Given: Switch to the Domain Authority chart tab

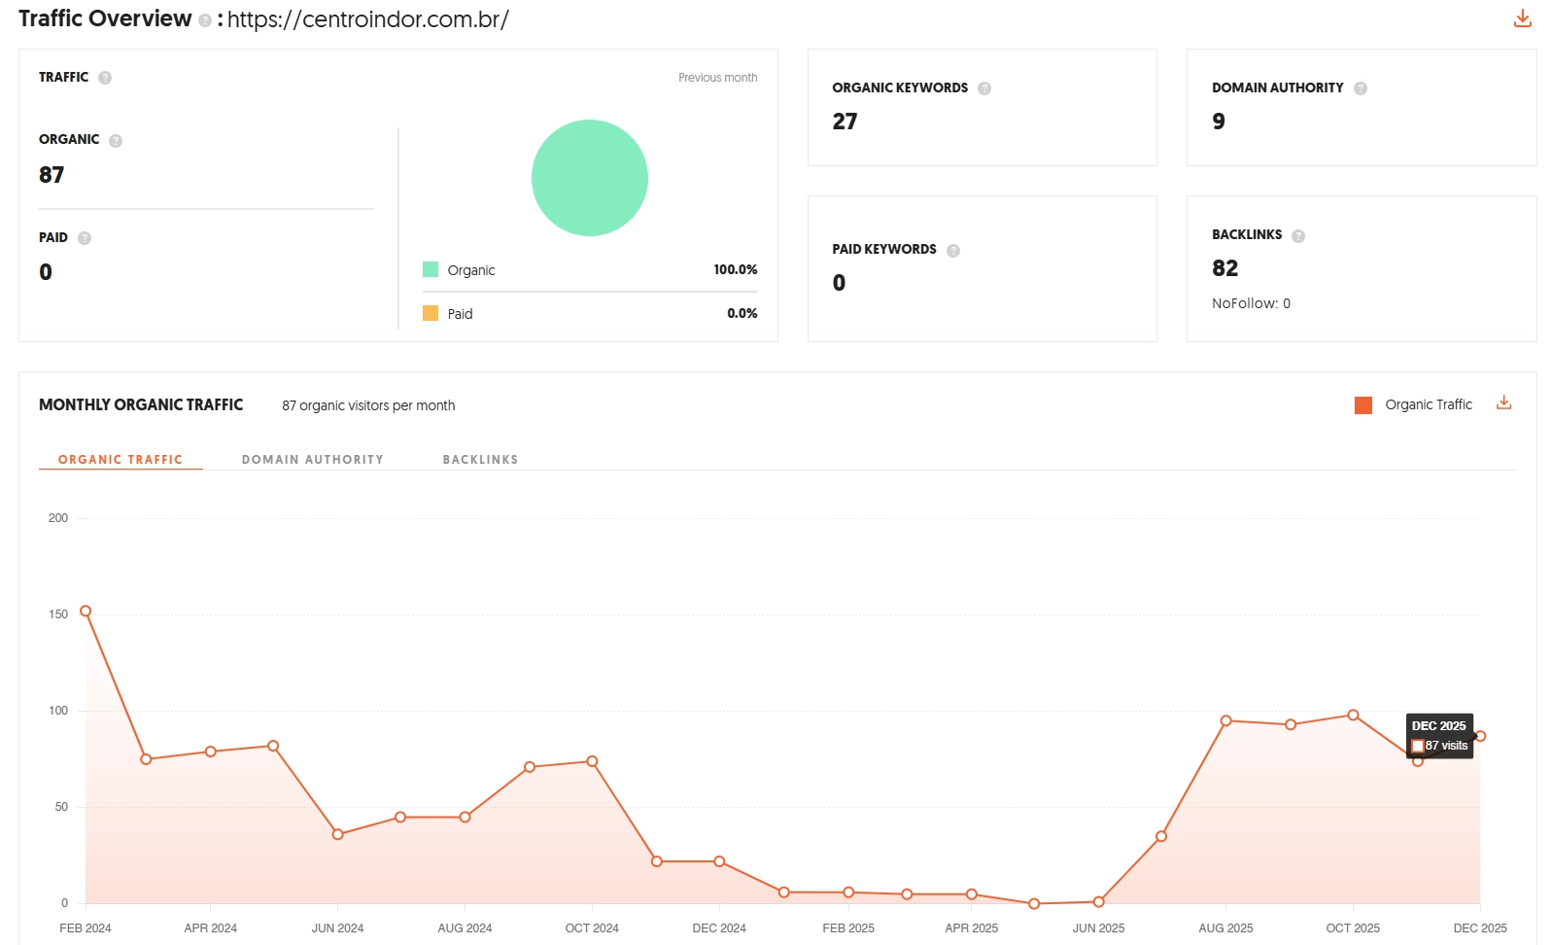Looking at the screenshot, I should (312, 460).
